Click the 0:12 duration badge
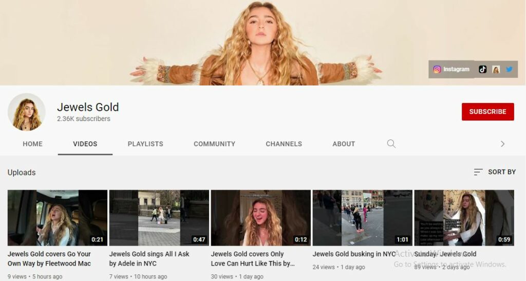526x281 pixels. [x=300, y=239]
